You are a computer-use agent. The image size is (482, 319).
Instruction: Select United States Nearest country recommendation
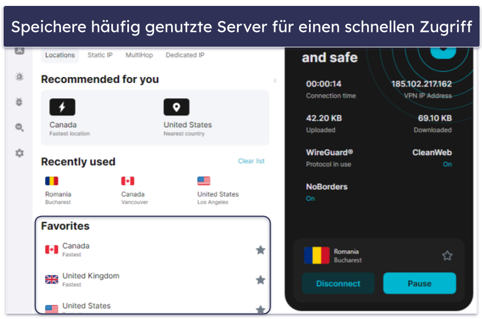point(188,117)
